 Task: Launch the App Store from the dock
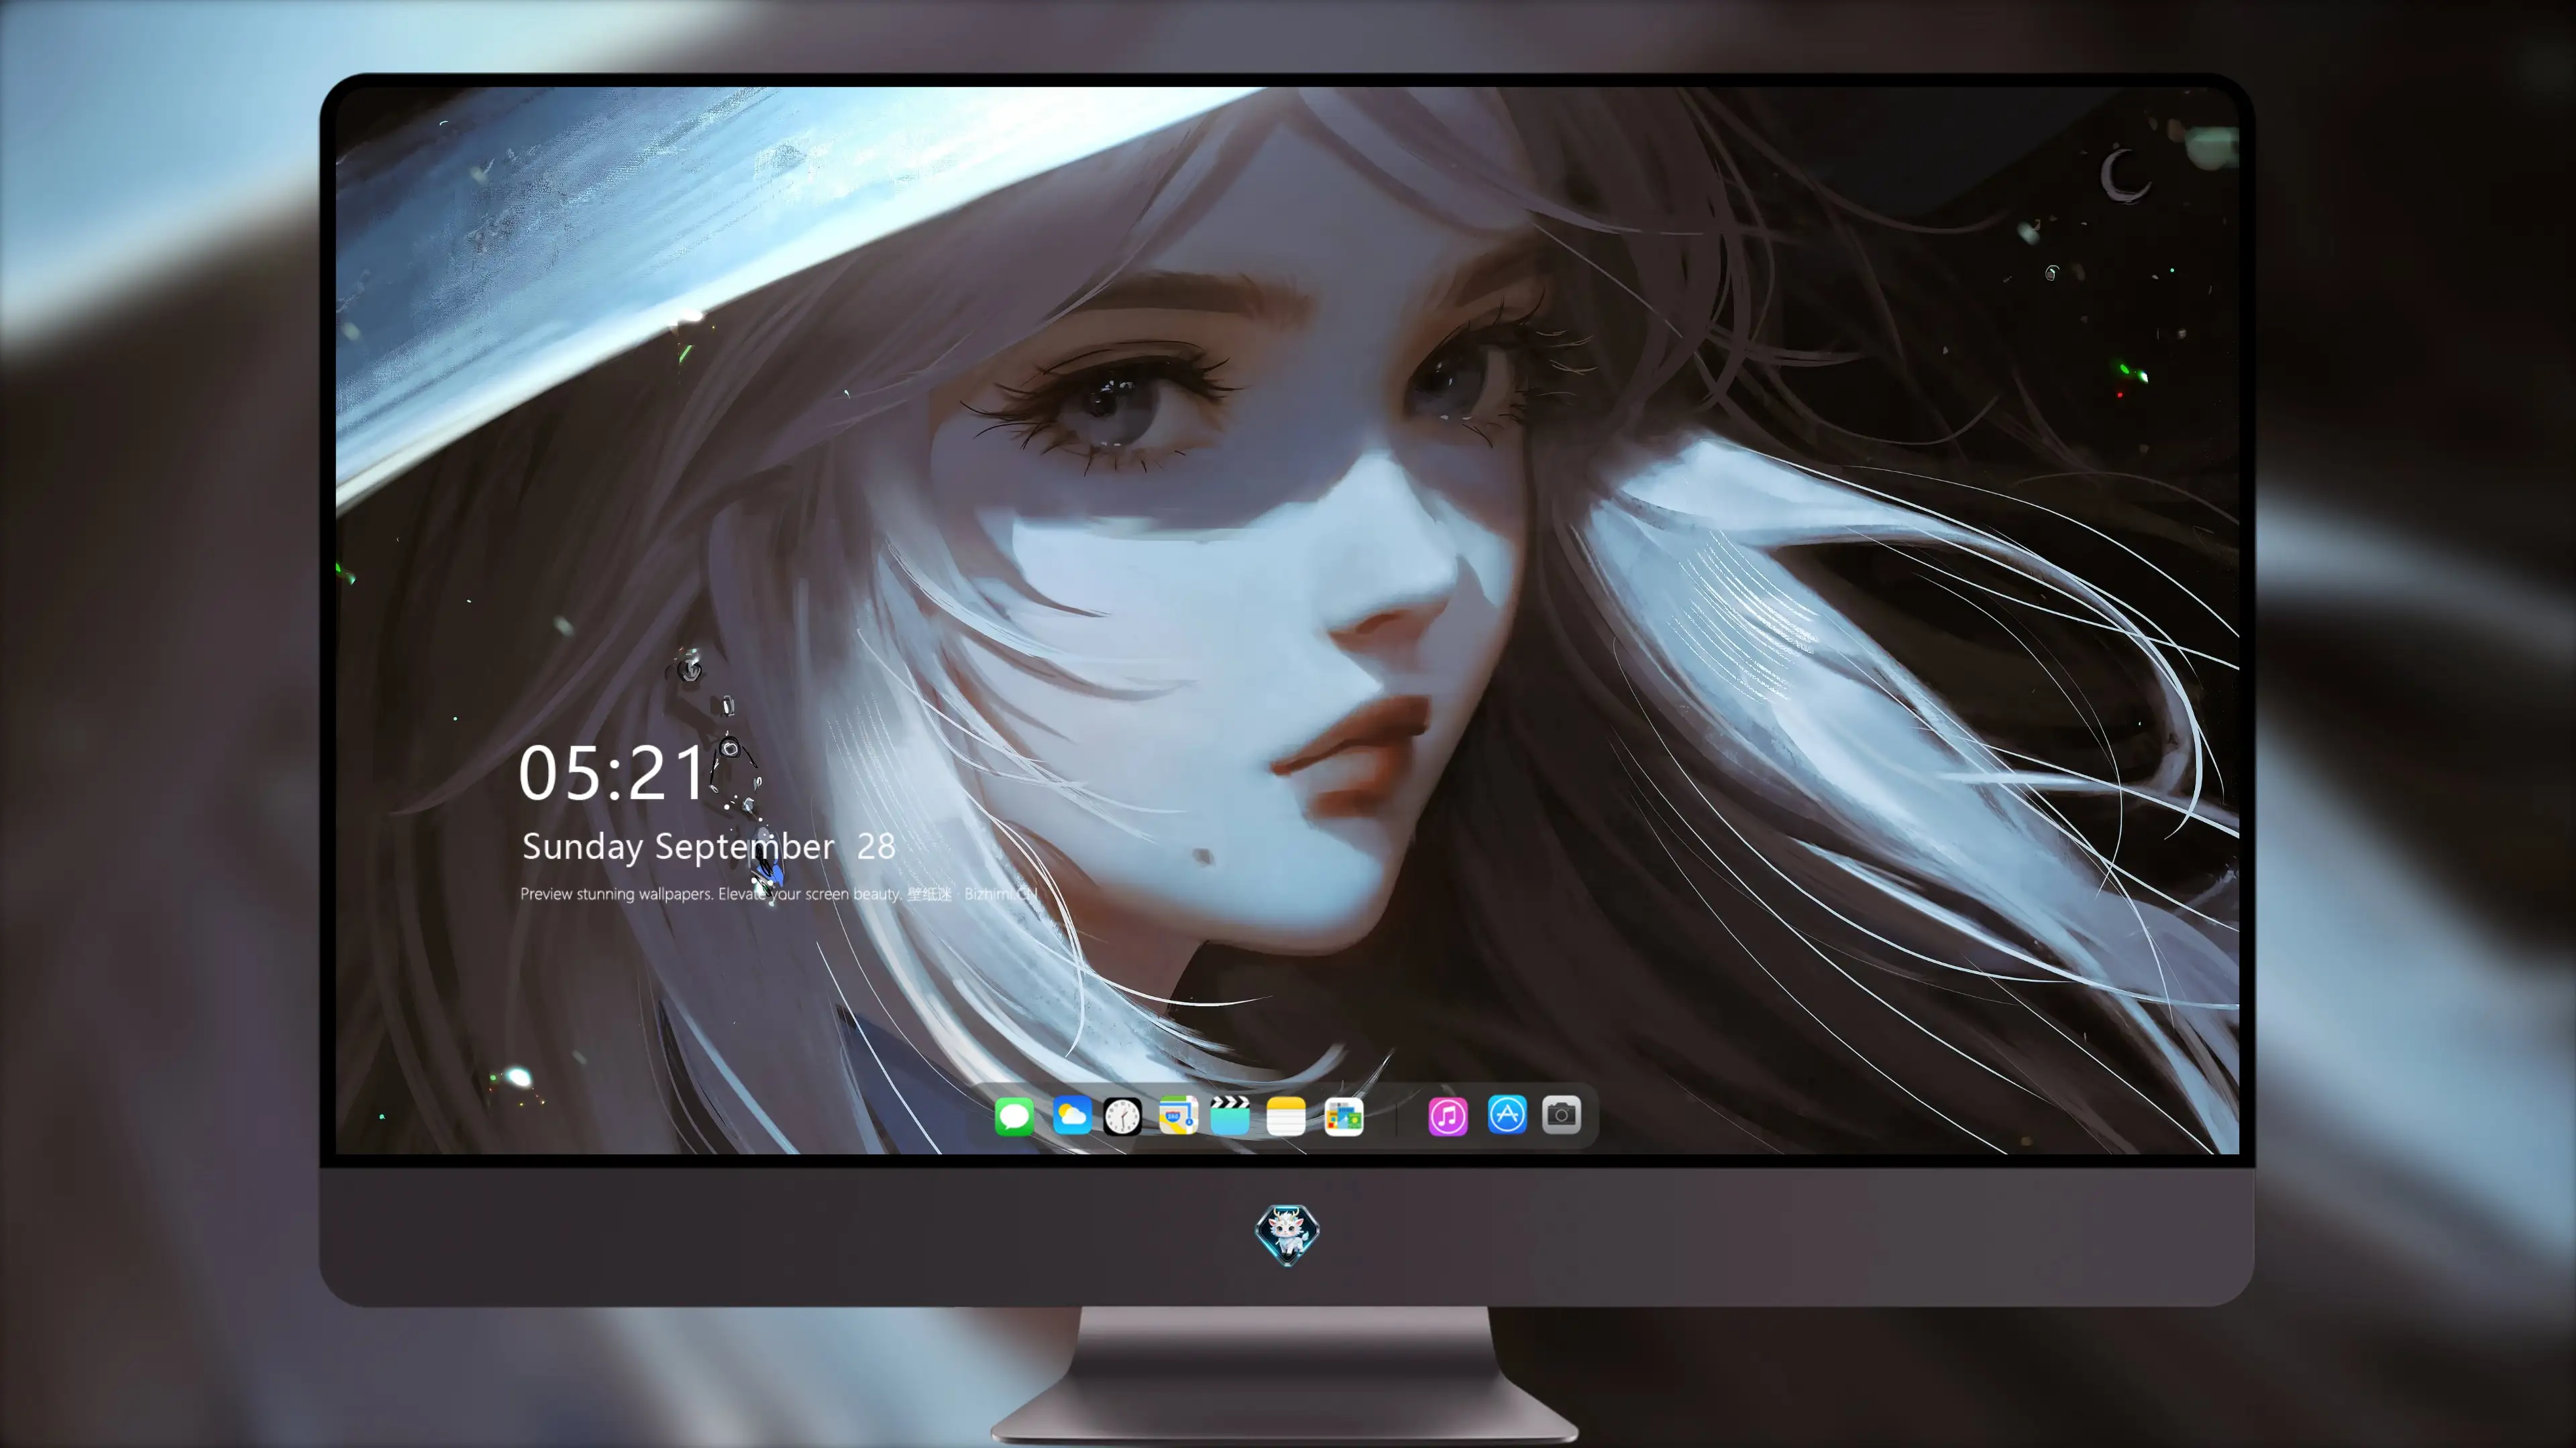coord(1507,1114)
